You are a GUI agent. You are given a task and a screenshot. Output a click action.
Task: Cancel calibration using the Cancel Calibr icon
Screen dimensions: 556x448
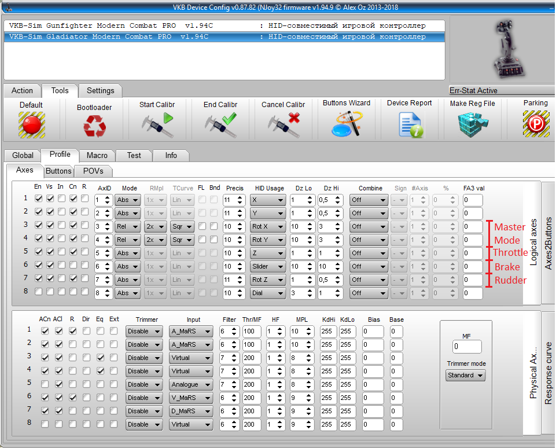(x=283, y=124)
